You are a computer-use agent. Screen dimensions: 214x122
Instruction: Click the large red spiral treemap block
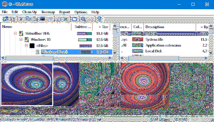tap(145, 78)
